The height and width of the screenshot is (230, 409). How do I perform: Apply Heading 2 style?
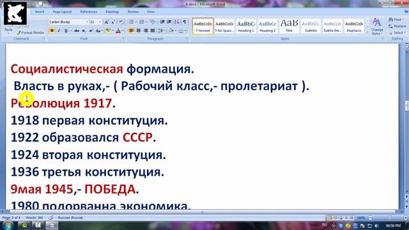pyautogui.click(x=268, y=26)
